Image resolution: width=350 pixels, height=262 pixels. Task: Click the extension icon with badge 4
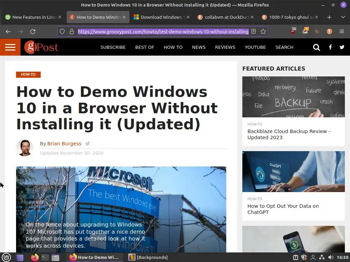305,31
